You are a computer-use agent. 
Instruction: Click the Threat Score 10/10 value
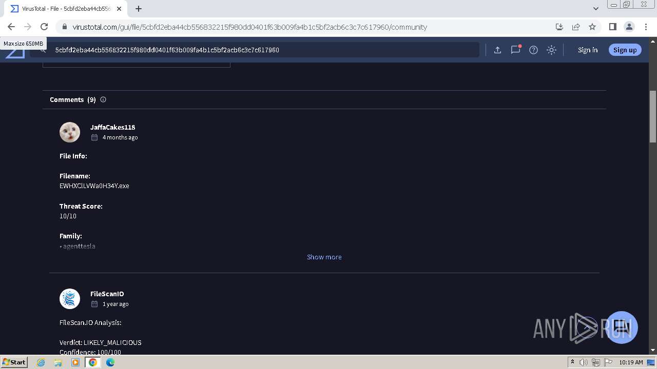68,216
